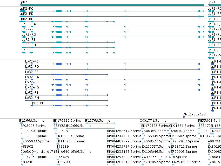221x166 pixels.
Task: Click the LpR2 gene span bar
Action: coord(112,5)
